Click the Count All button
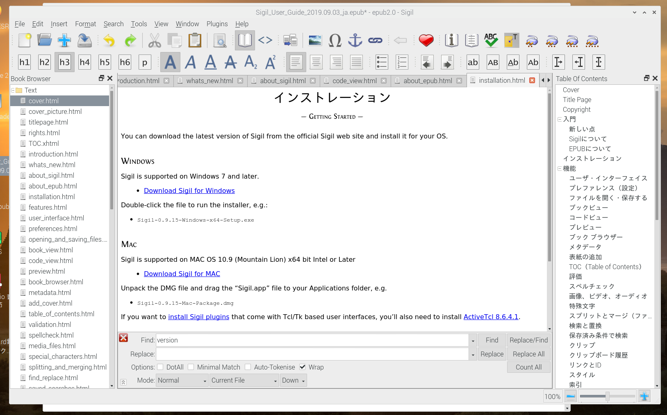This screenshot has height=415, width=667. click(529, 367)
